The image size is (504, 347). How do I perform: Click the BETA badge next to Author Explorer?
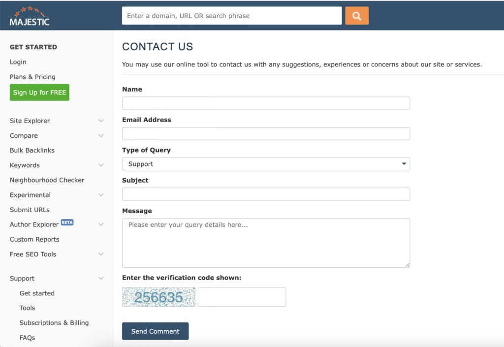click(x=67, y=222)
